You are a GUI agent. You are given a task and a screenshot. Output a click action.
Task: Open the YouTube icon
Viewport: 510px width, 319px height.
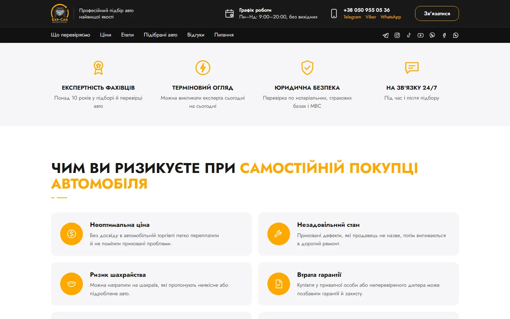click(421, 35)
